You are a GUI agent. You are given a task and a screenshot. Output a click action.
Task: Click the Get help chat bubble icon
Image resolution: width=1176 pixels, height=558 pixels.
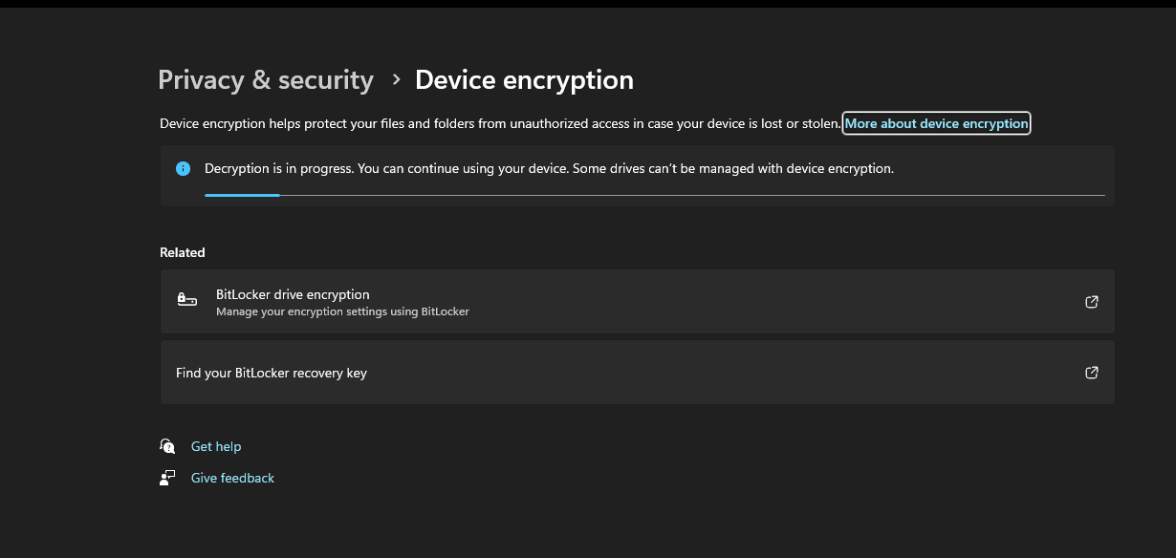[168, 446]
